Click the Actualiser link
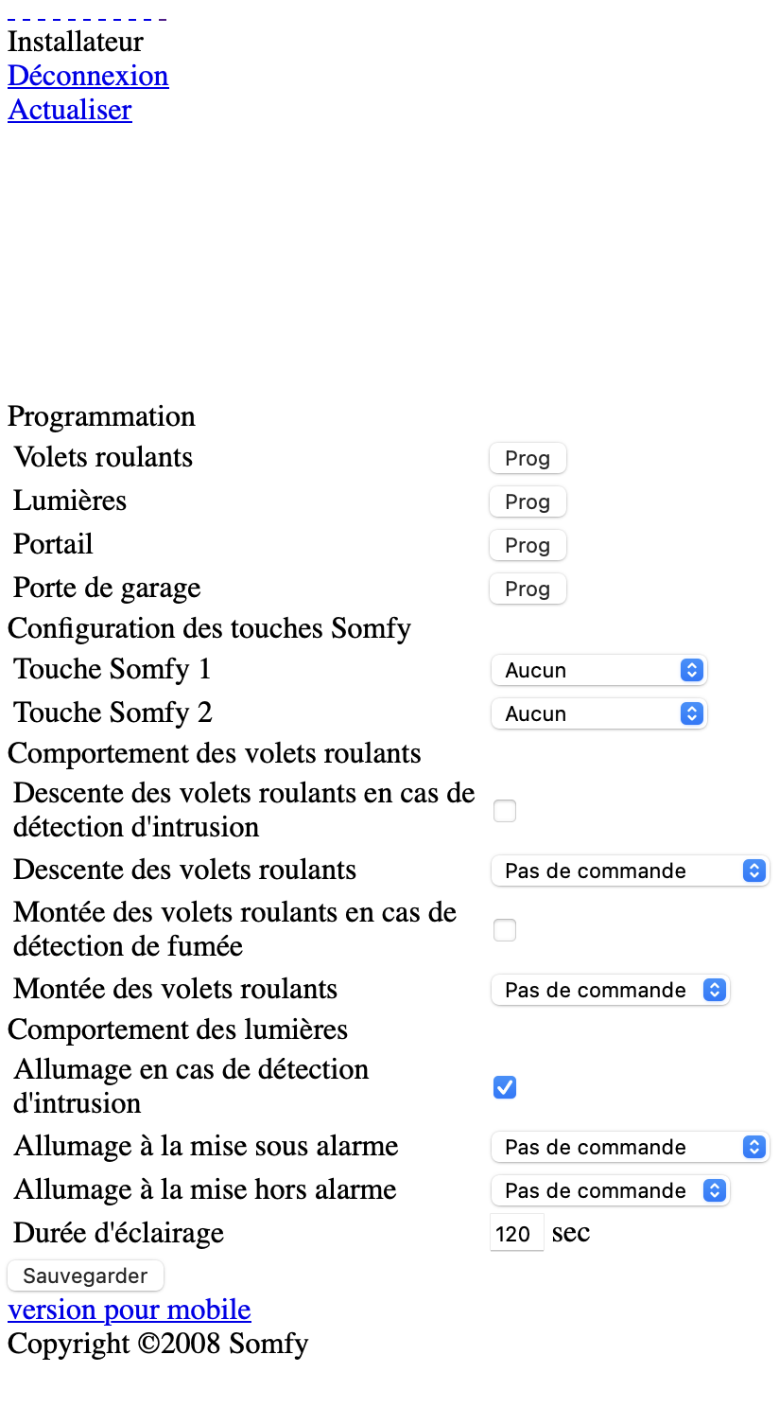 (70, 110)
